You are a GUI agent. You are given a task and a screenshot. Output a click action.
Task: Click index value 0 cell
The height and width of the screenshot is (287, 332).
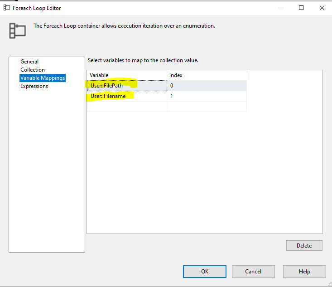coord(207,86)
